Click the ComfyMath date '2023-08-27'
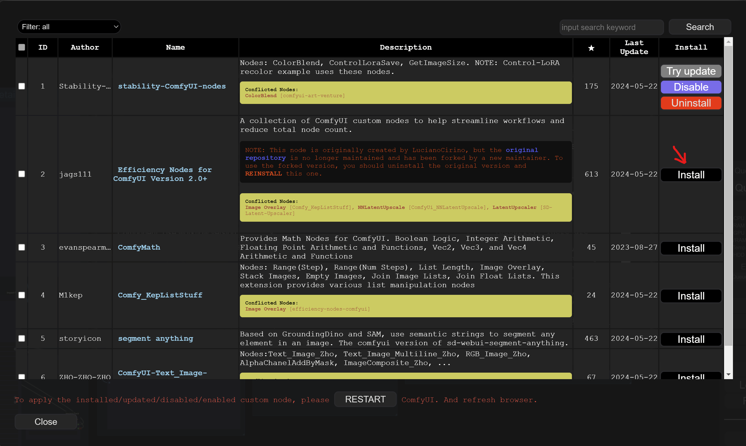 634,247
